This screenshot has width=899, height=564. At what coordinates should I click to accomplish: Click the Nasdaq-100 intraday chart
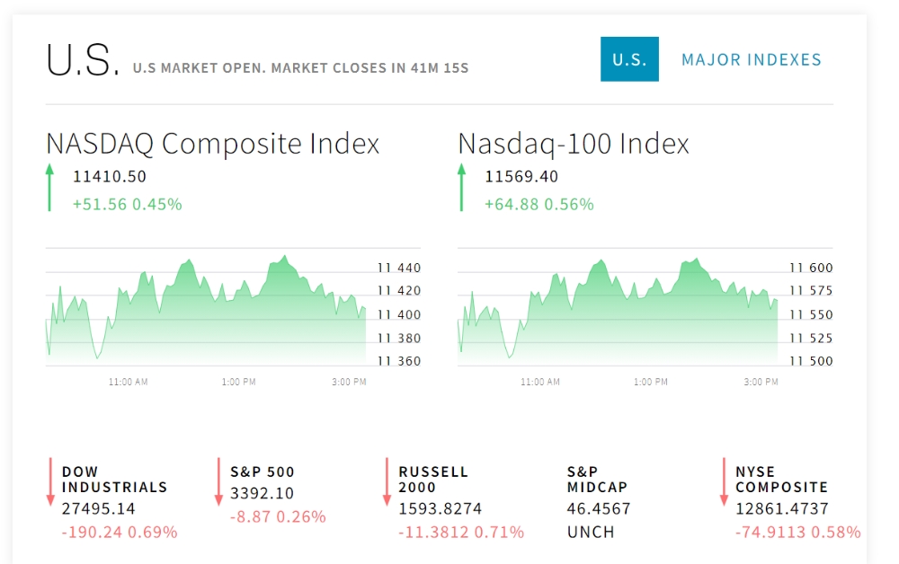645,307
